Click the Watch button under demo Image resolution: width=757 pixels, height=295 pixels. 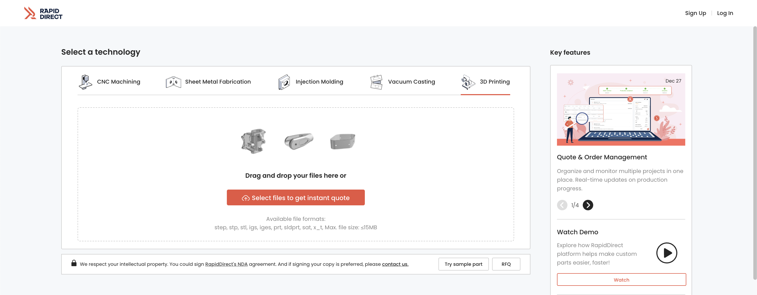pyautogui.click(x=621, y=279)
